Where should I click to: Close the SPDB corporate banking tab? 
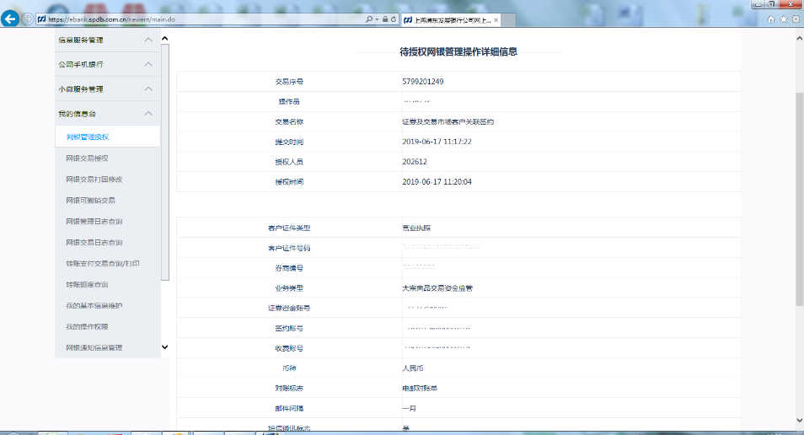pos(496,19)
